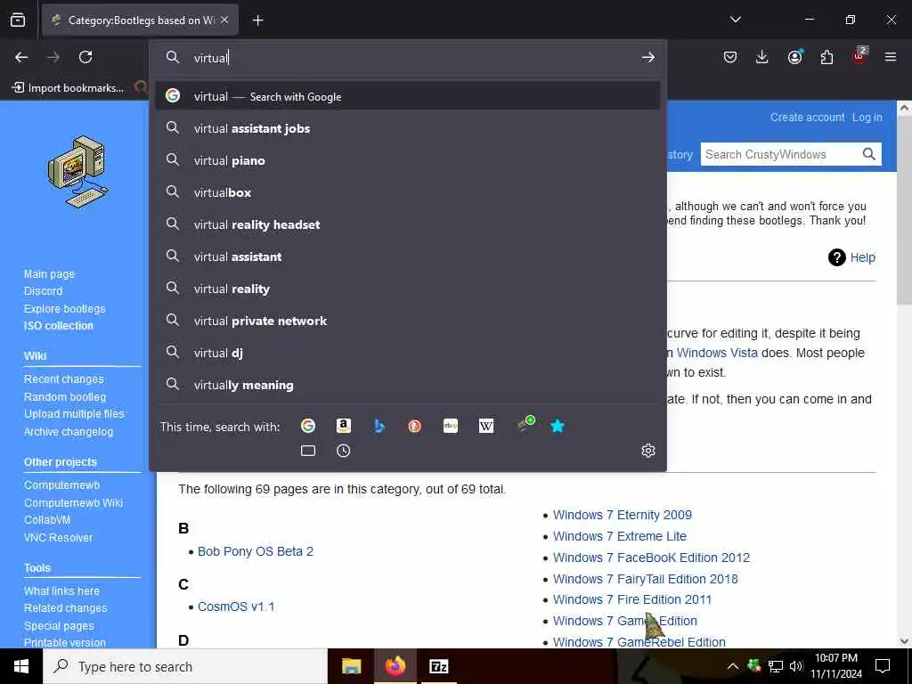This screenshot has height=684, width=912.
Task: Open the Windows Start menu
Action: click(x=21, y=666)
